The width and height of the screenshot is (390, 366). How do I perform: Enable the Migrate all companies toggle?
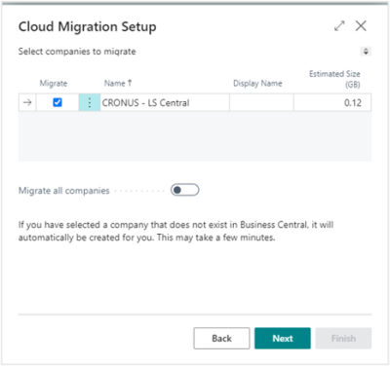pyautogui.click(x=185, y=190)
